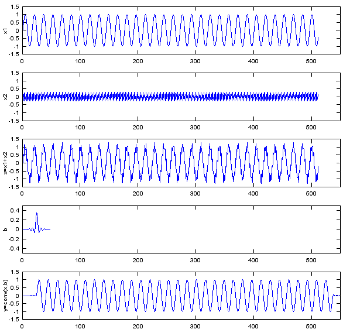Click the x1 axis label
The width and height of the screenshot is (343, 329).
pyautogui.click(x=5, y=31)
